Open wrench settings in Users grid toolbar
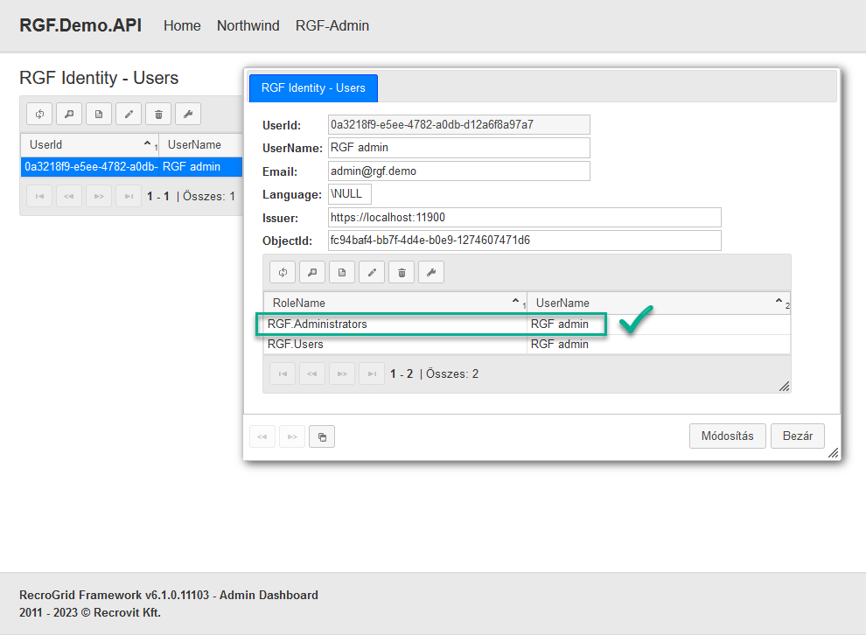This screenshot has width=866, height=635. coord(188,114)
